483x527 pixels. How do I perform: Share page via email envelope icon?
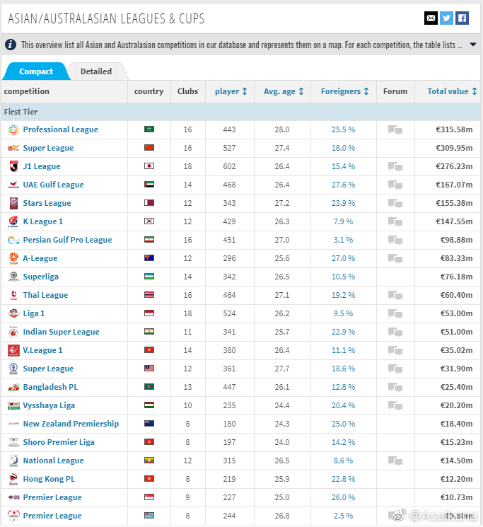(x=431, y=18)
